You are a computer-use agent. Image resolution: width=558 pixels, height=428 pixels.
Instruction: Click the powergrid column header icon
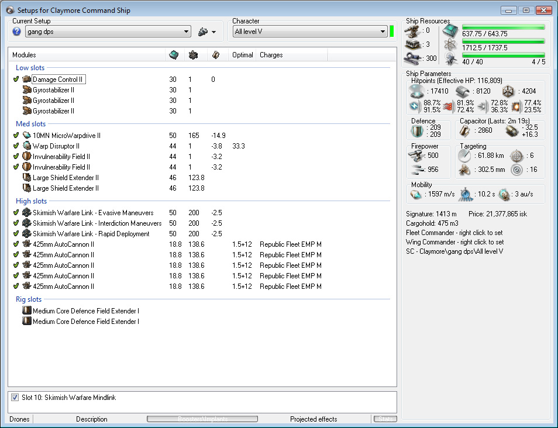[193, 55]
